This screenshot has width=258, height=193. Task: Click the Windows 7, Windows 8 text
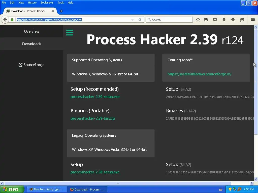(x=105, y=74)
